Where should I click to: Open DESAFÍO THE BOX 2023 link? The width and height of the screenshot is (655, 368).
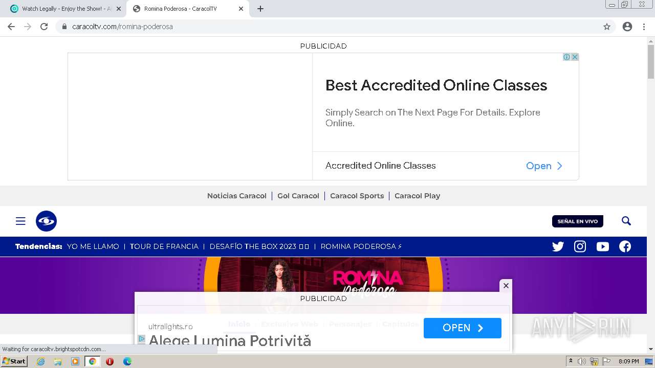coord(259,246)
